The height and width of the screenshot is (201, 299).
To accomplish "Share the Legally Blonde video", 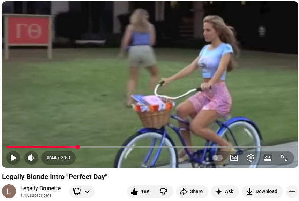I will pyautogui.click(x=192, y=192).
